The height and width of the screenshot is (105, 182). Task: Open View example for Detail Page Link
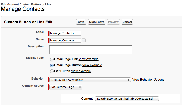point(89,59)
